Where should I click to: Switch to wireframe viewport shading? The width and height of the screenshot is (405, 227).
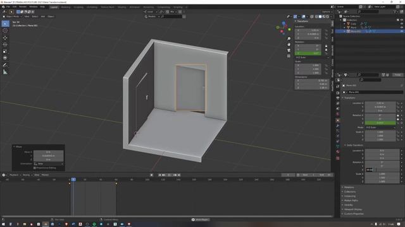(x=316, y=16)
